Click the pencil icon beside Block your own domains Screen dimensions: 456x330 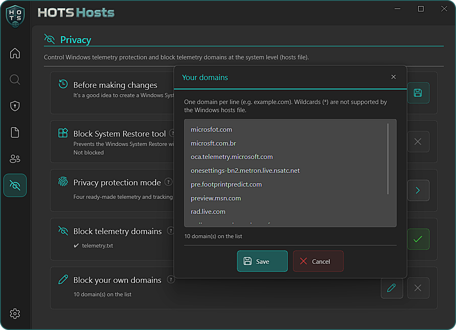[x=63, y=280]
